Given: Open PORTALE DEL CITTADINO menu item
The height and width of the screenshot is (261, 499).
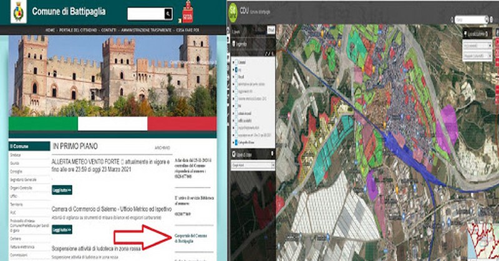Looking at the screenshot, I should [78, 30].
